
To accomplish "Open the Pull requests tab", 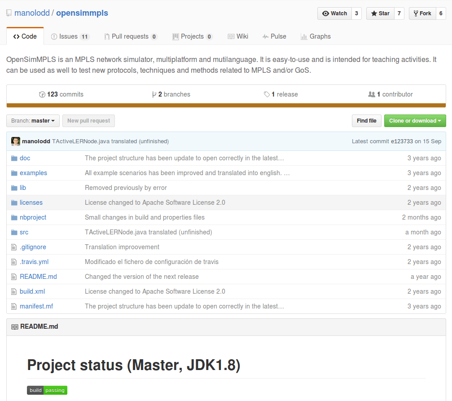I will (130, 36).
